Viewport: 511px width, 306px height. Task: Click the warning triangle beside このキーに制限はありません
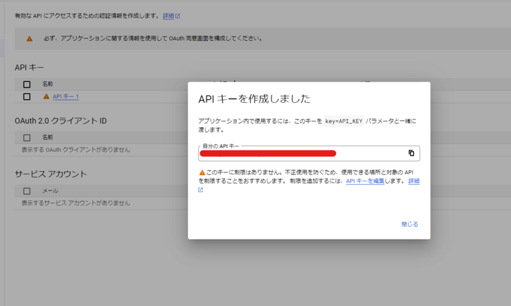point(202,172)
